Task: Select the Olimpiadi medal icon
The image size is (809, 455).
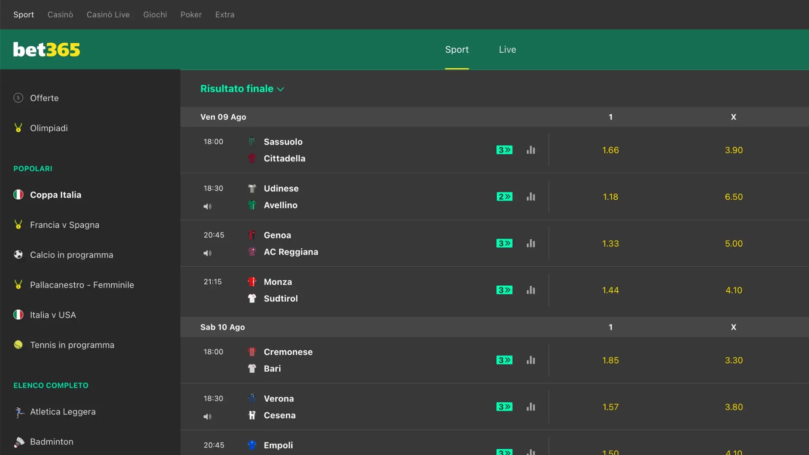Action: point(18,128)
